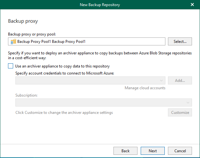Enable the archiver appliance checkbox
Screen dimensions: 200x158
click(x=11, y=66)
